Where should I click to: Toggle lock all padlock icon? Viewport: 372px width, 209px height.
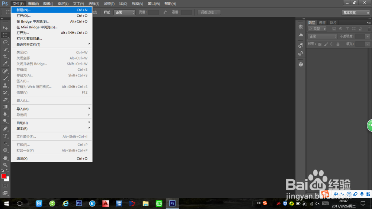(x=338, y=44)
